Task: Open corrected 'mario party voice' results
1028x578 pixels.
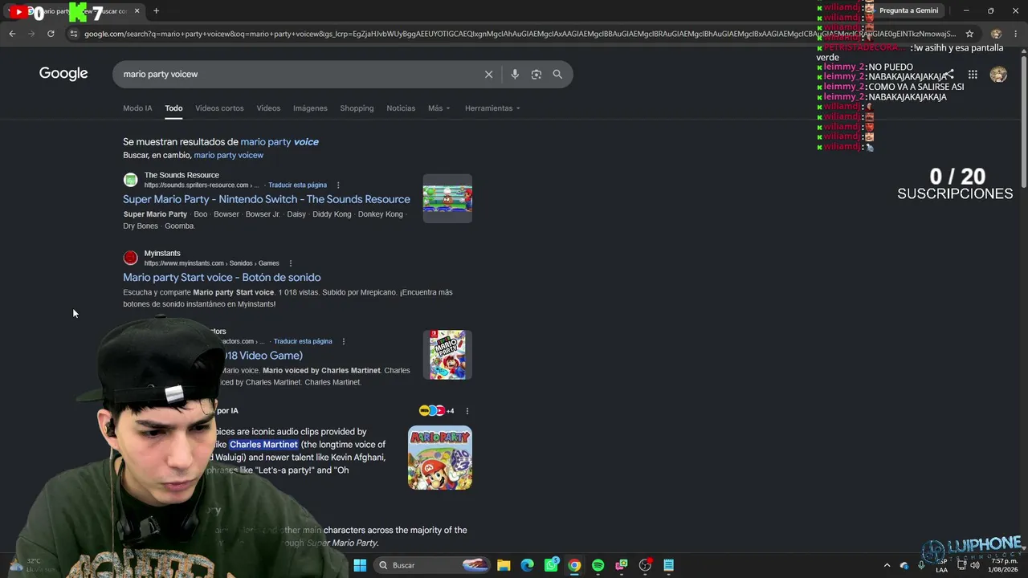Action: tap(279, 142)
